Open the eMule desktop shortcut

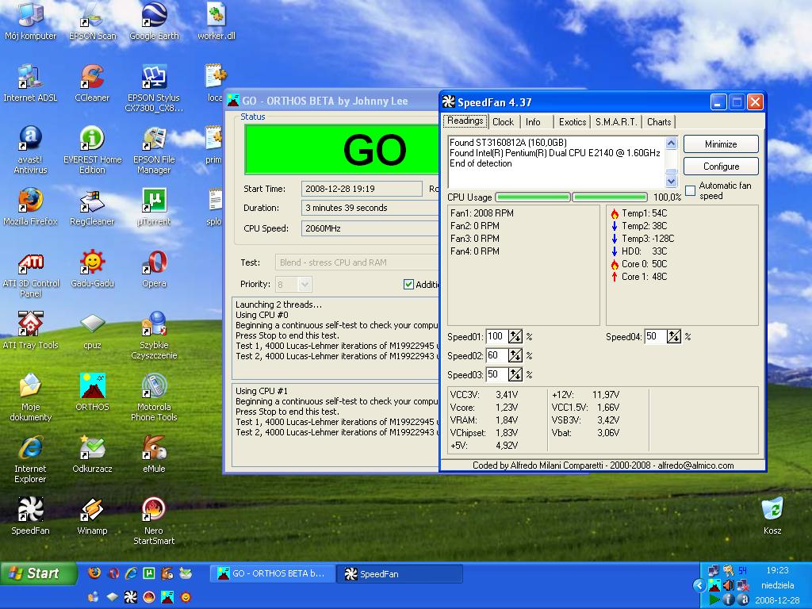154,454
